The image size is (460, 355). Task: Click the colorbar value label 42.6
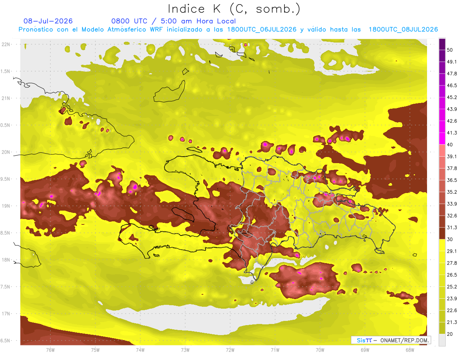click(x=451, y=121)
